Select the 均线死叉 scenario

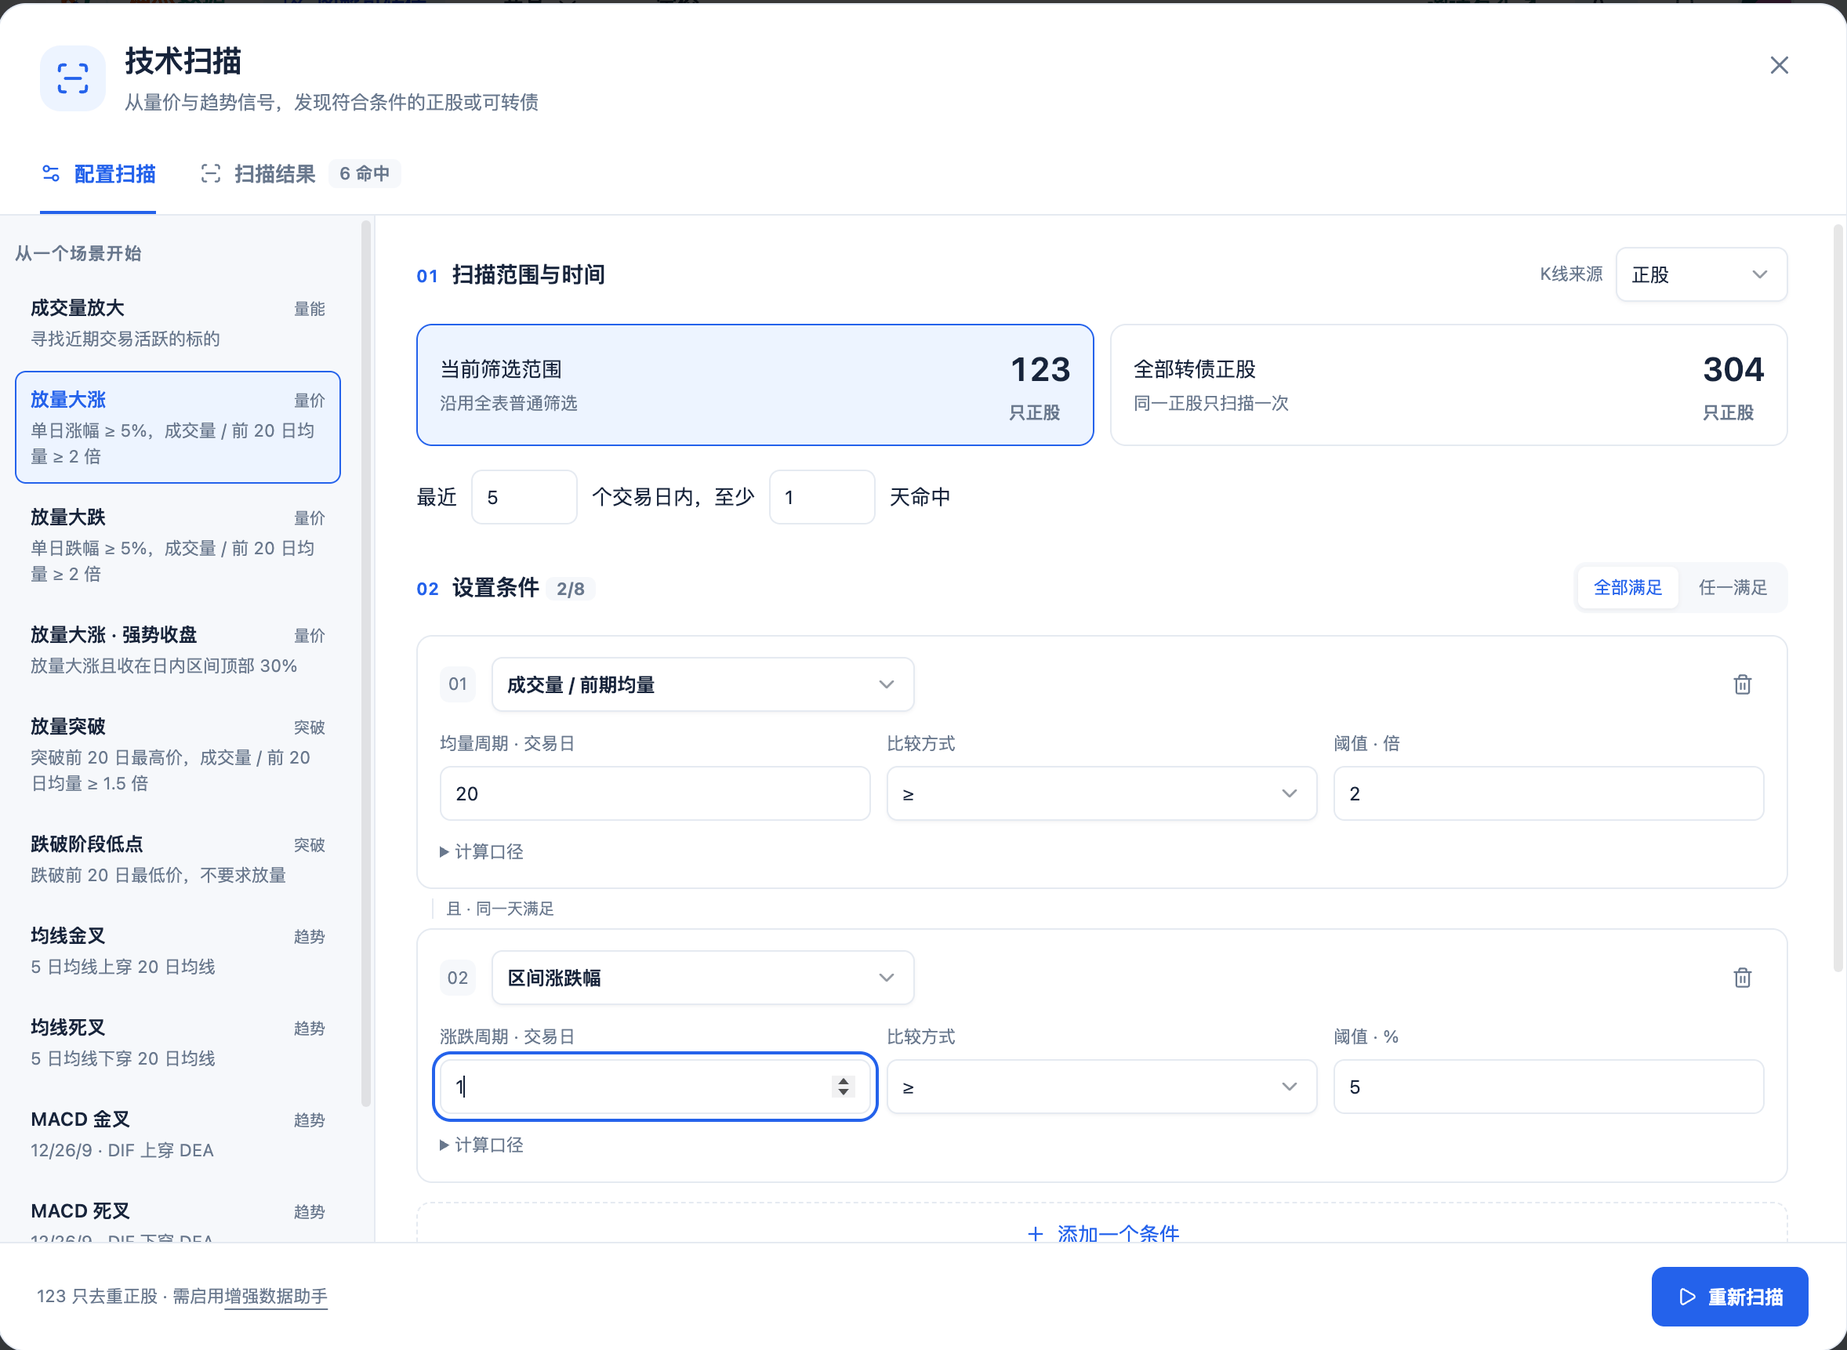177,1042
